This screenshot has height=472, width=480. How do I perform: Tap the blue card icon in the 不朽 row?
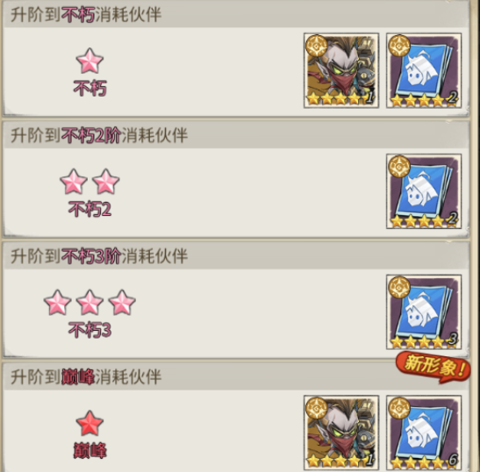point(424,70)
